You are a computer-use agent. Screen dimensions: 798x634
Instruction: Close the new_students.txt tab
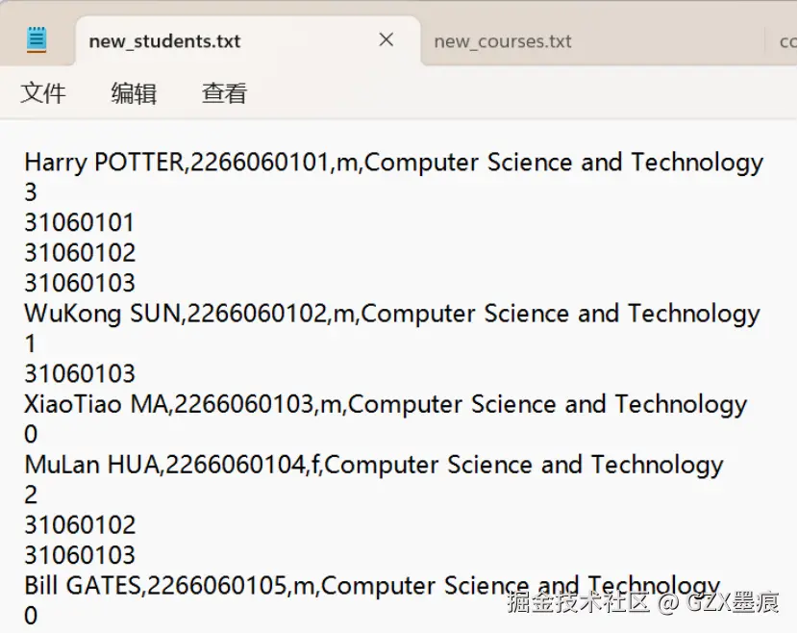point(386,39)
